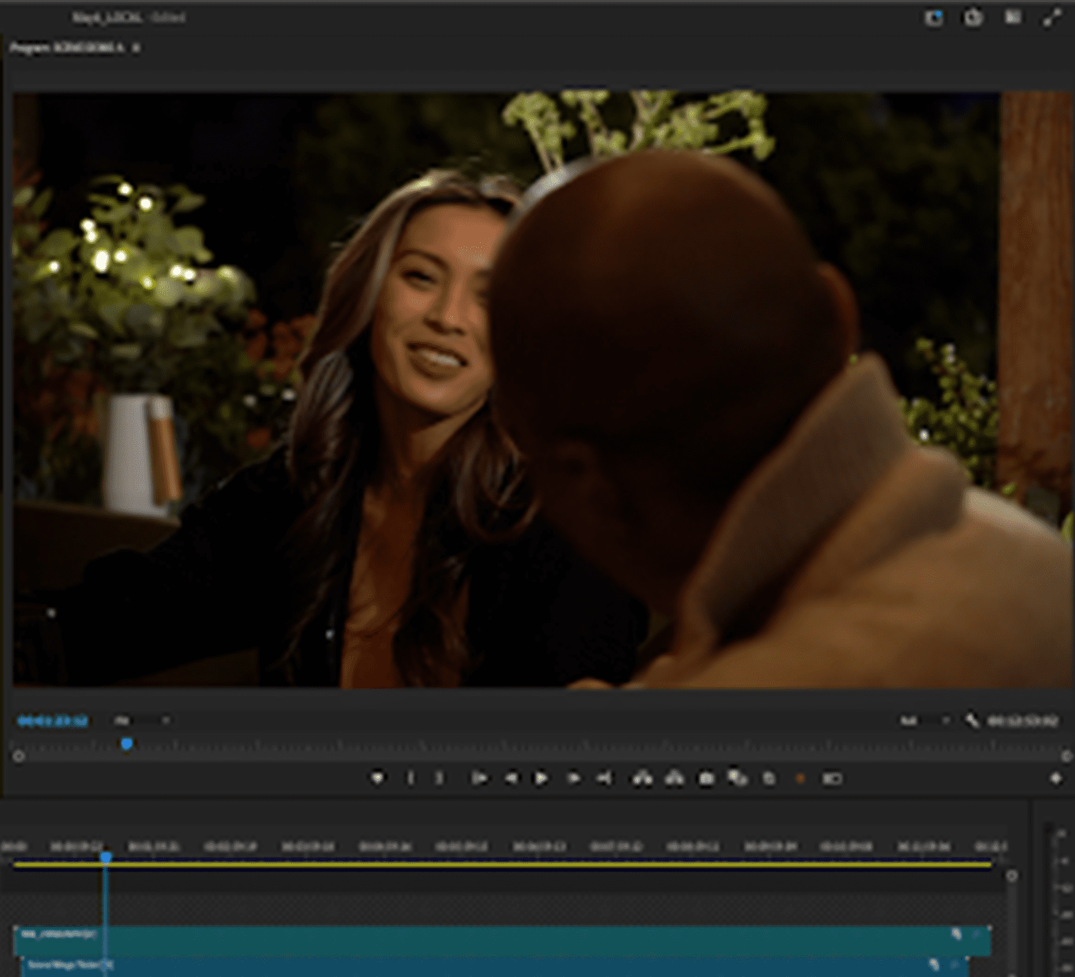Open the zoom level Fit dropdown
1075x977 pixels.
(x=142, y=720)
